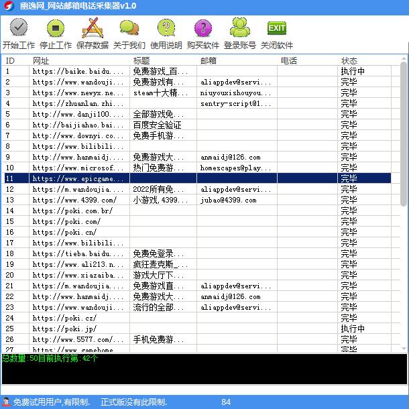Click the user icon in status bar
This screenshot has width=409, height=409.
[6, 402]
